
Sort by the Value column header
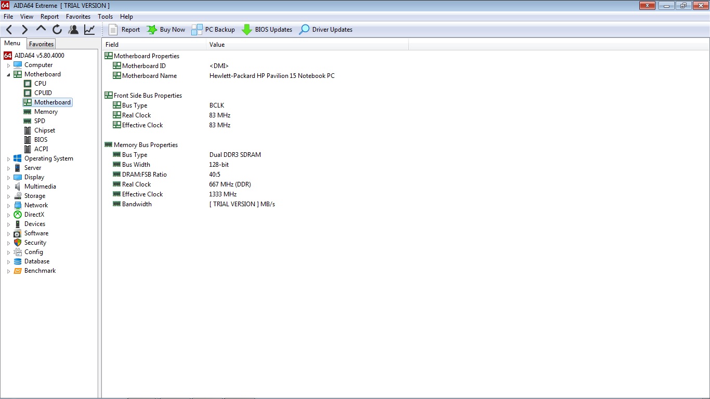pos(307,45)
